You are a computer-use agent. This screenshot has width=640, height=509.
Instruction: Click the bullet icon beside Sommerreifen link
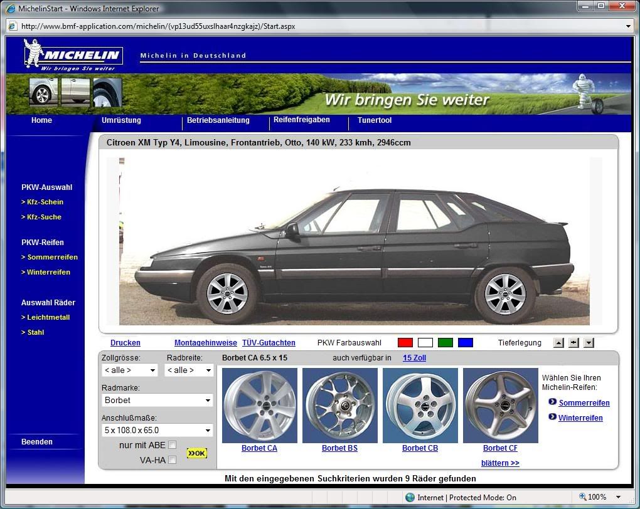(552, 402)
